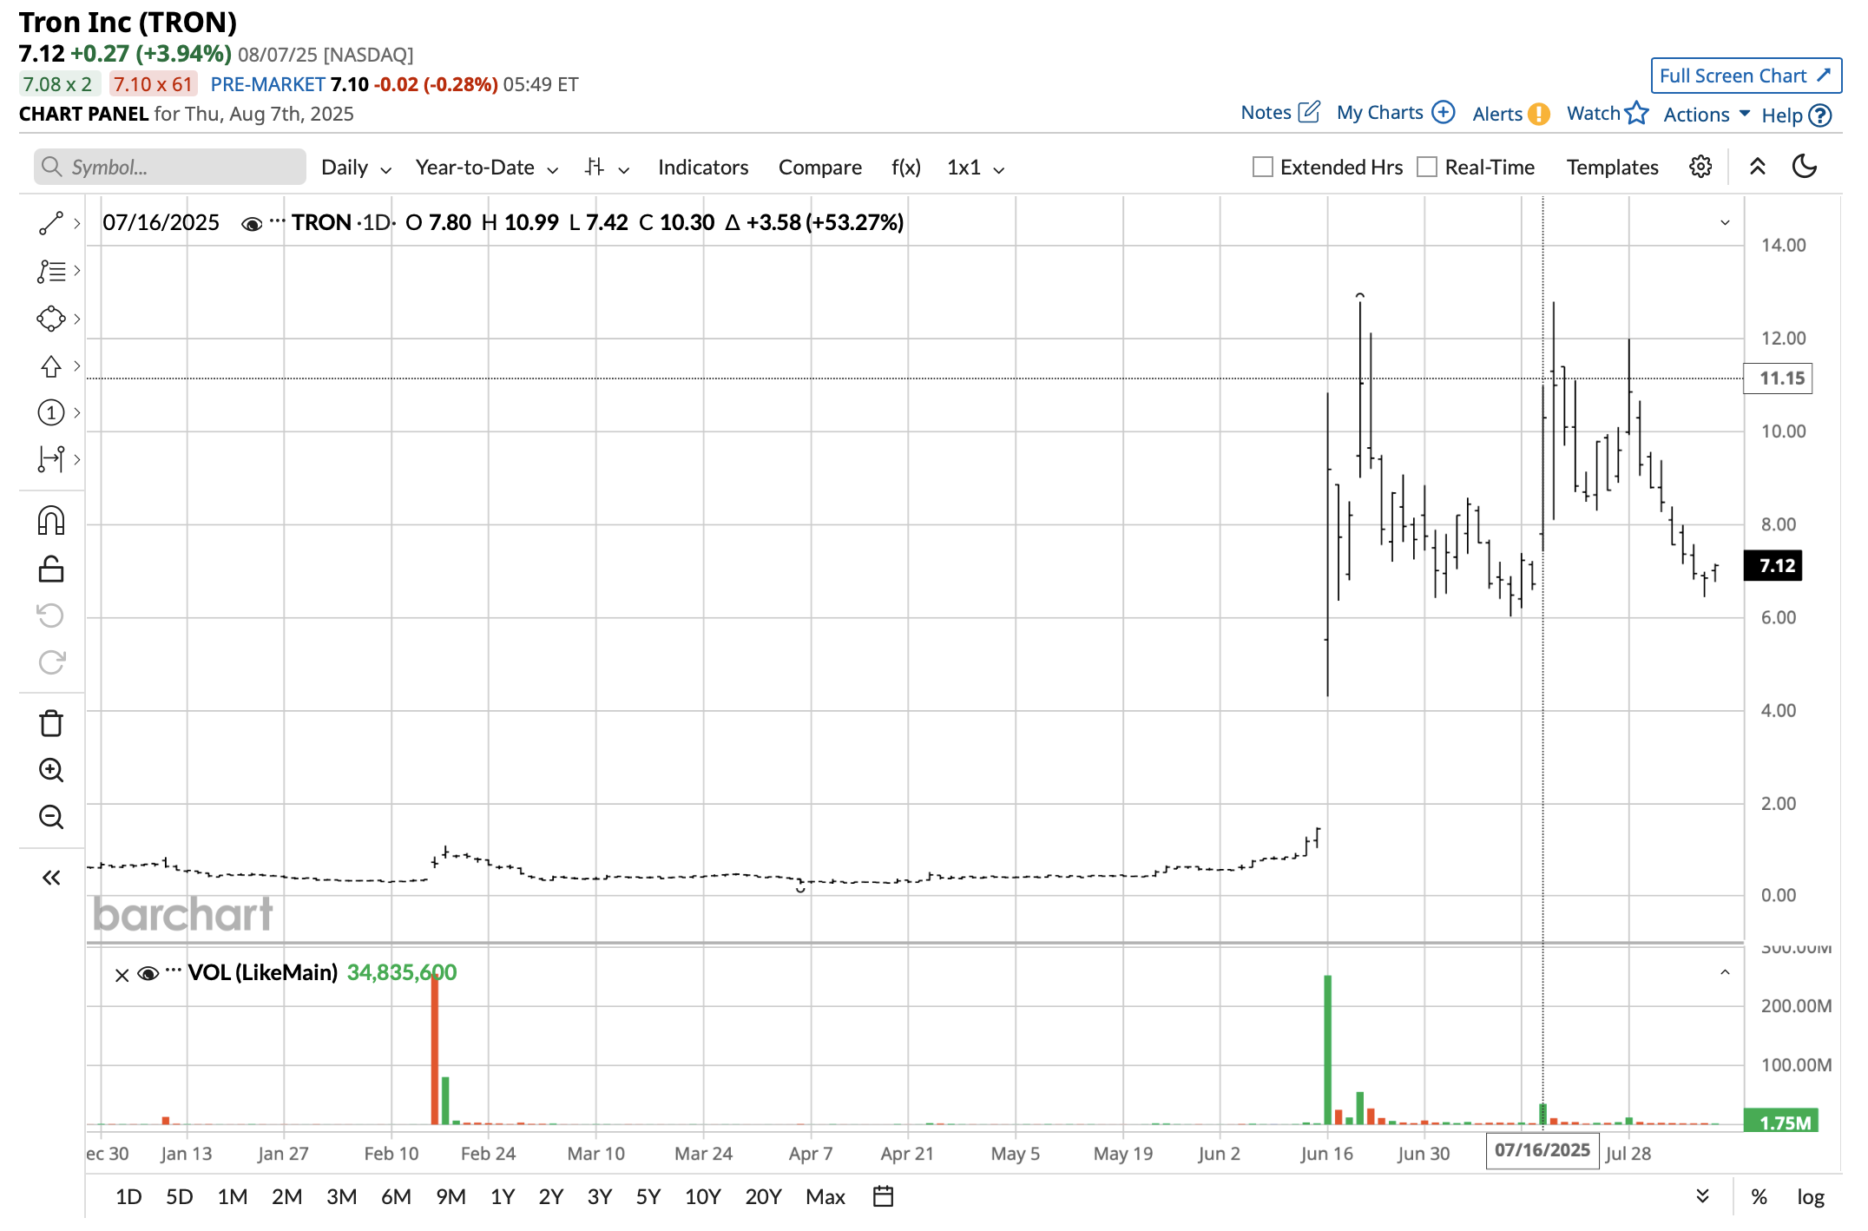Toggle log scale
Image resolution: width=1868 pixels, height=1231 pixels.
point(1810,1197)
